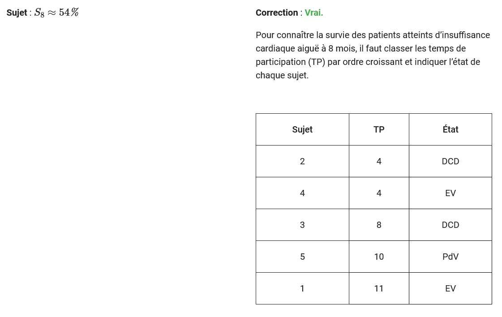Click the green Vrai. correction text
Screen dimensions: 502x317
(x=314, y=13)
